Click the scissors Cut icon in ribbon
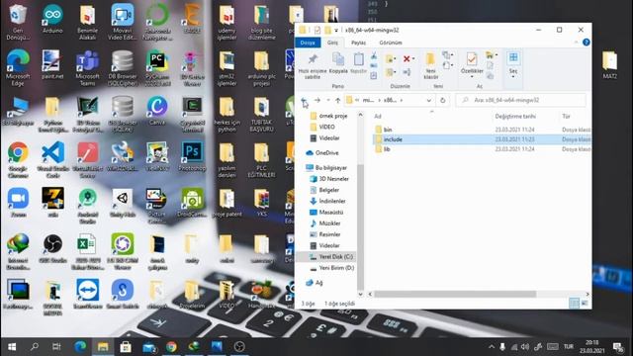The width and height of the screenshot is (633, 356). [374, 56]
